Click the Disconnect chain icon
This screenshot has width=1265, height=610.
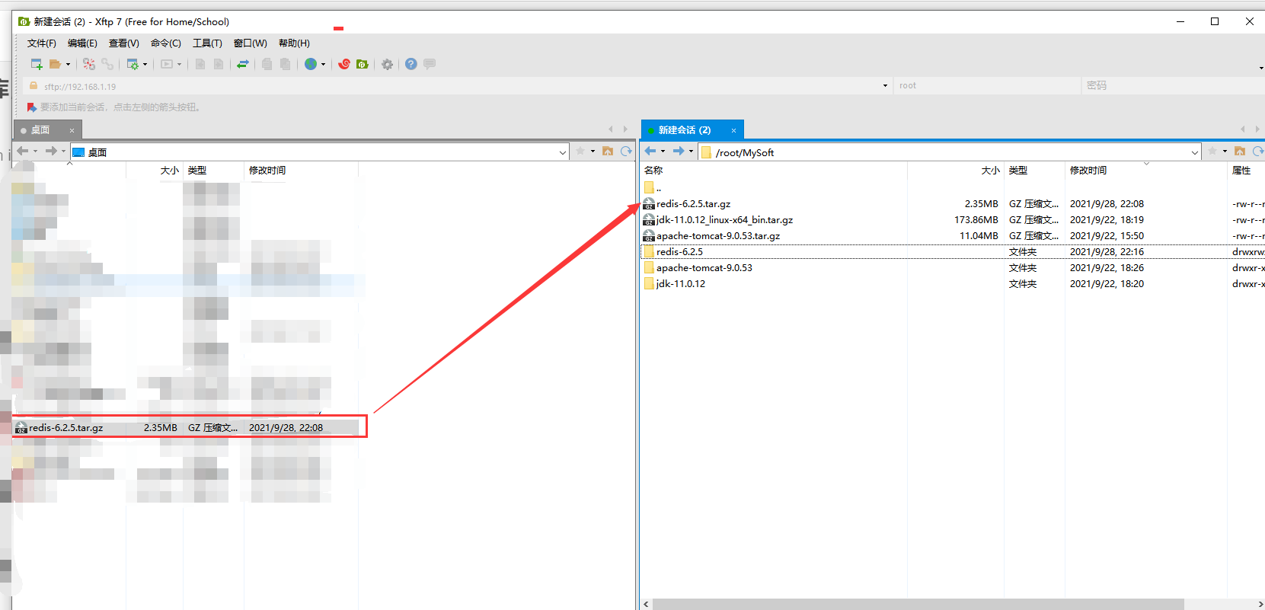[x=107, y=64]
